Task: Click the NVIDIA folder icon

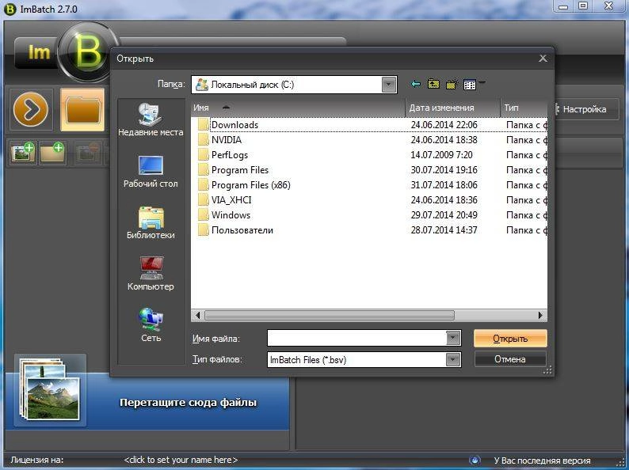Action: coord(204,140)
